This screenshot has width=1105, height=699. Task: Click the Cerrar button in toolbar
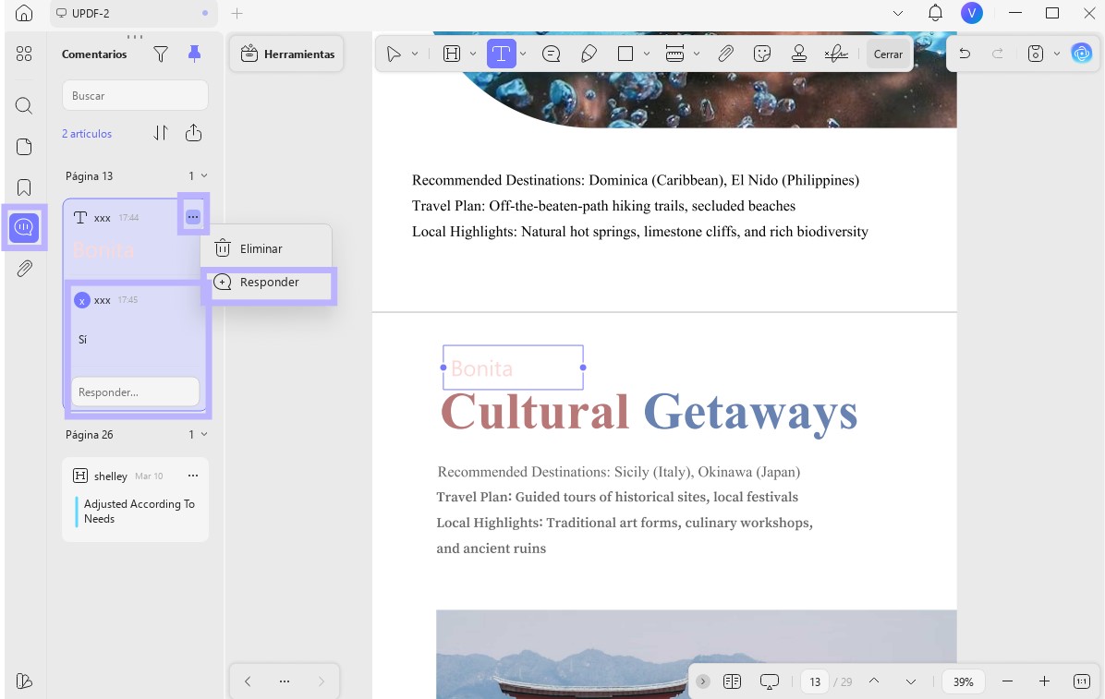(x=888, y=54)
